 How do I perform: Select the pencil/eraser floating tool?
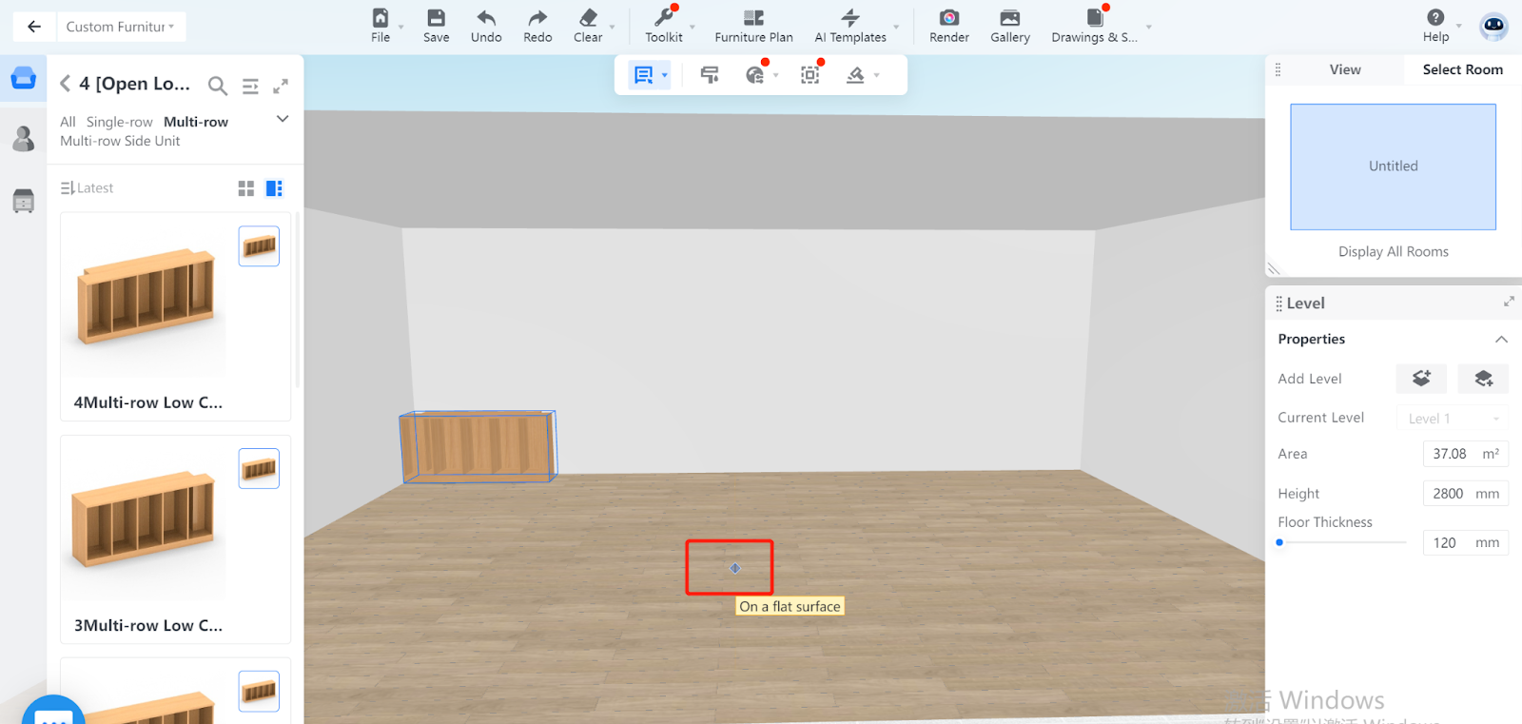(855, 75)
